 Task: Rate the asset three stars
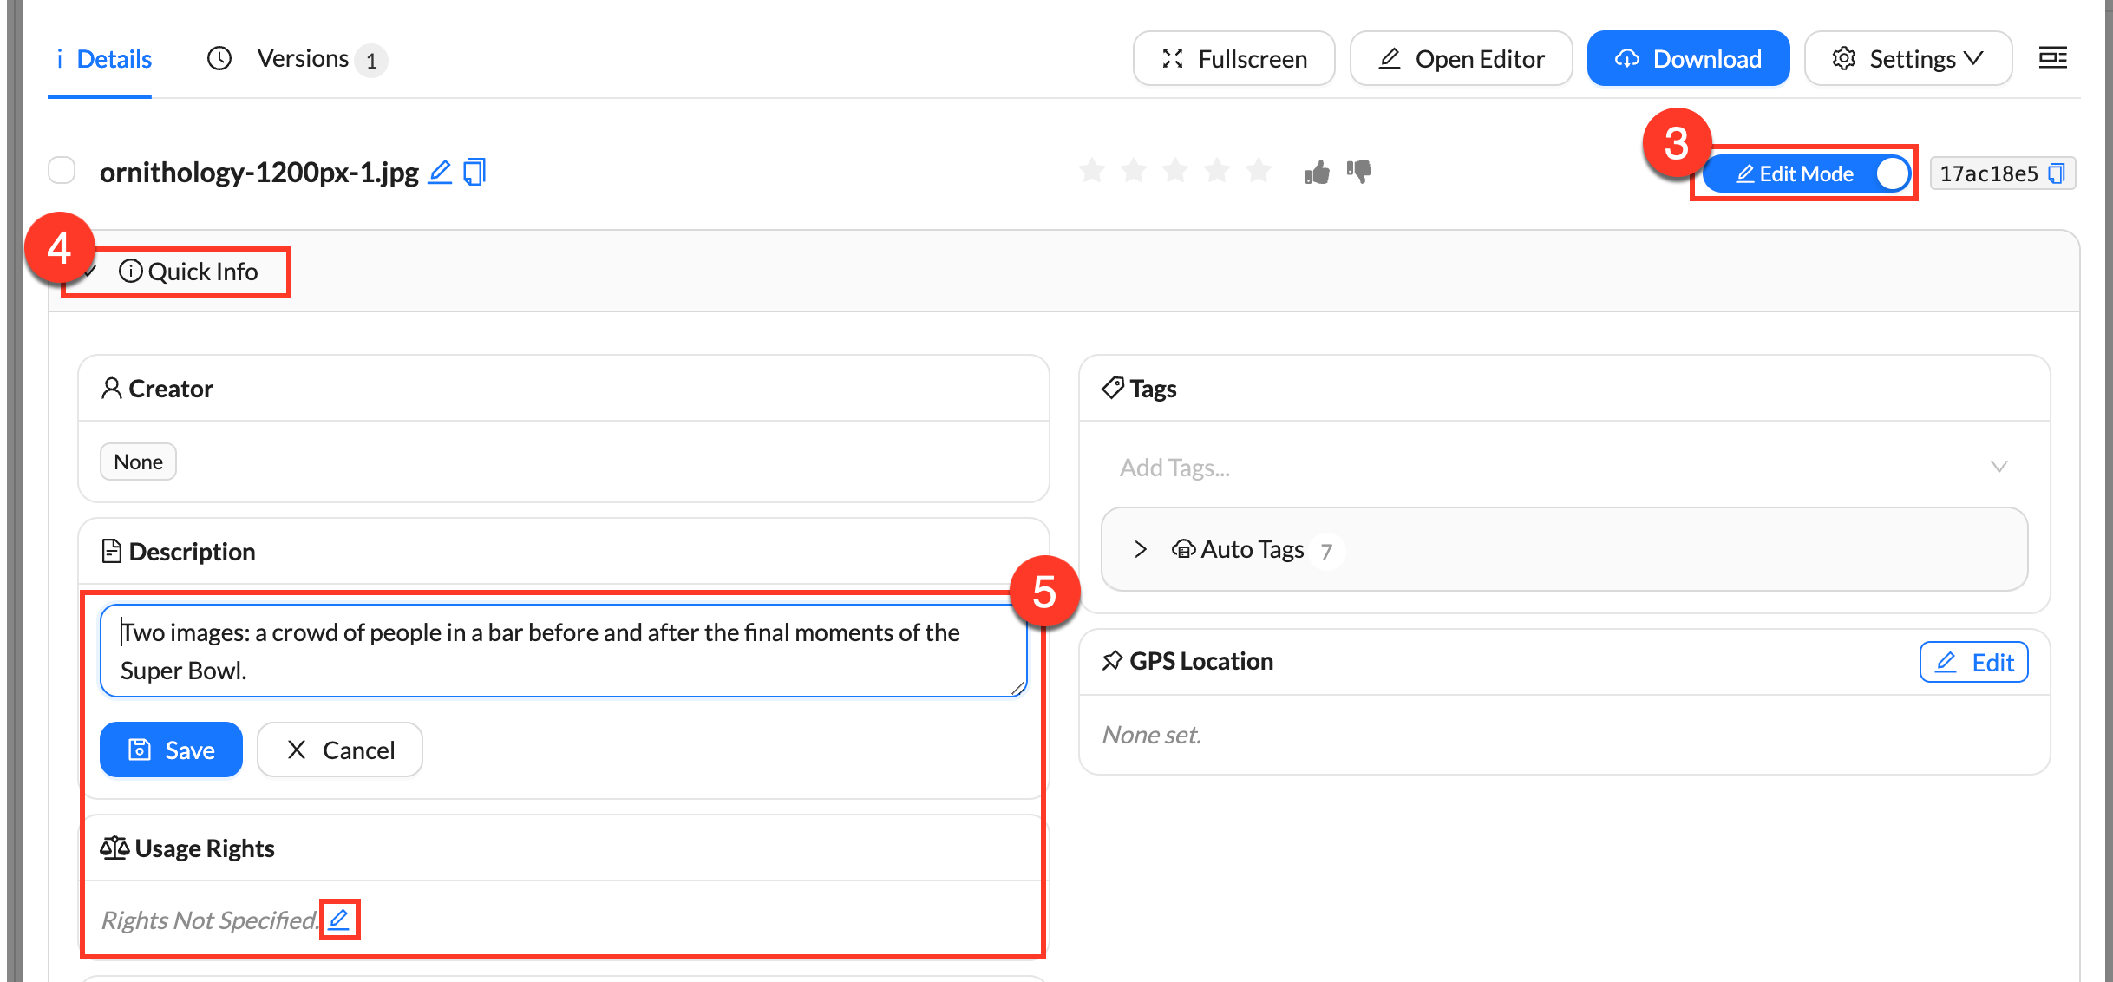[x=1175, y=171]
